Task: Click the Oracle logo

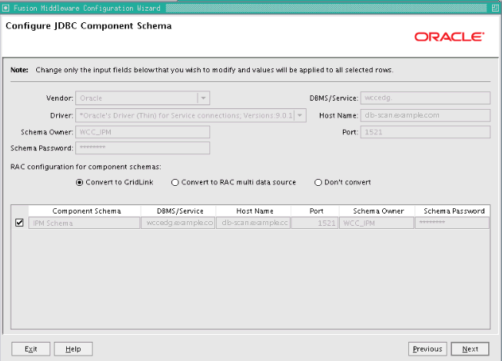Action: click(449, 37)
